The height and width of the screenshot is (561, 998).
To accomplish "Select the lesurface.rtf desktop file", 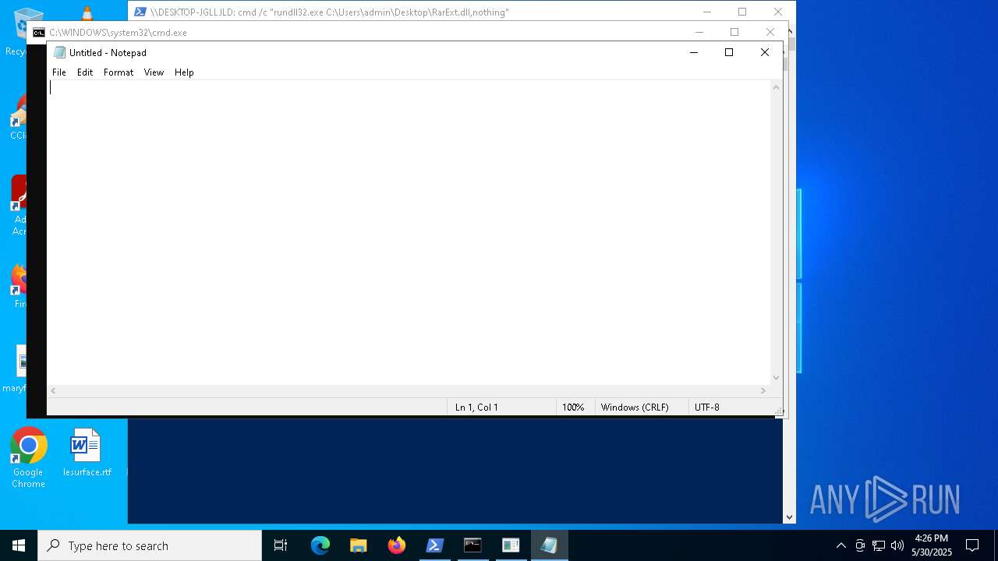I will [87, 453].
